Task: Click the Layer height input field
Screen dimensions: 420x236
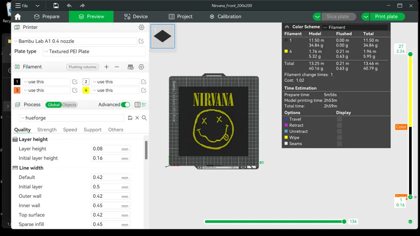Action: [x=110, y=149]
